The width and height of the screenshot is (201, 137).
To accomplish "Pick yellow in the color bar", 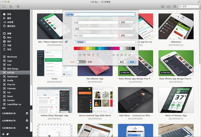I will click(87, 48).
